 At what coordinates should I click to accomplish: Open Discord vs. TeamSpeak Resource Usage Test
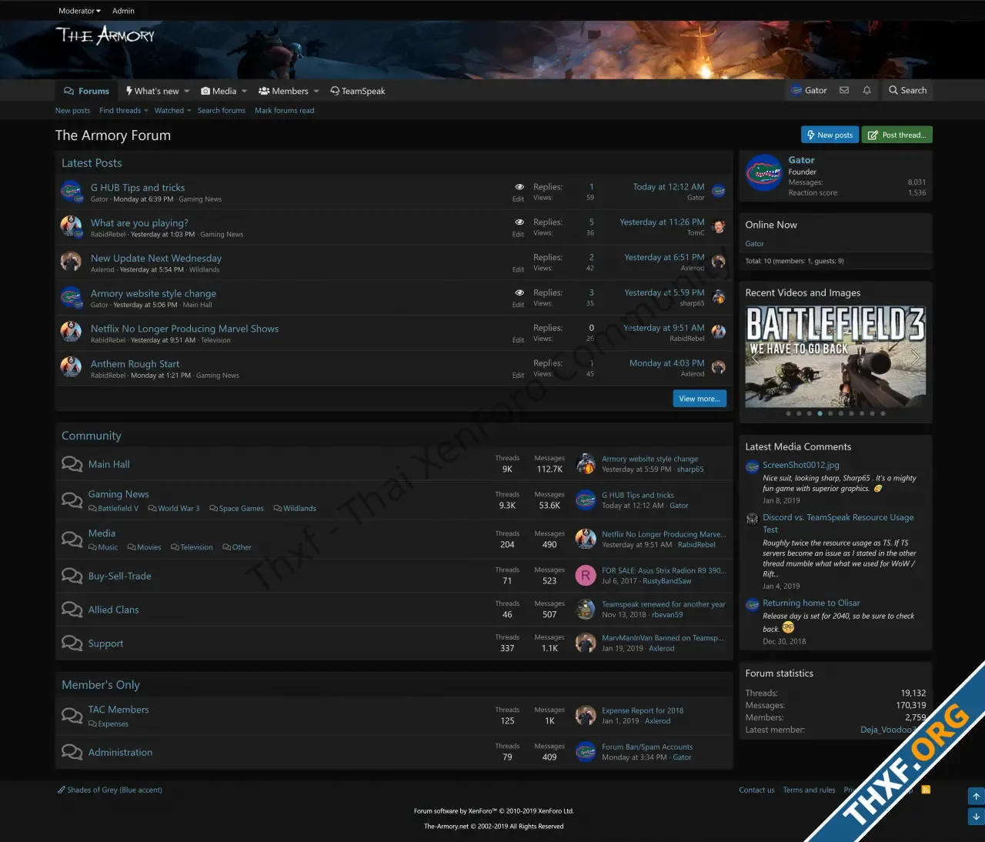point(838,523)
